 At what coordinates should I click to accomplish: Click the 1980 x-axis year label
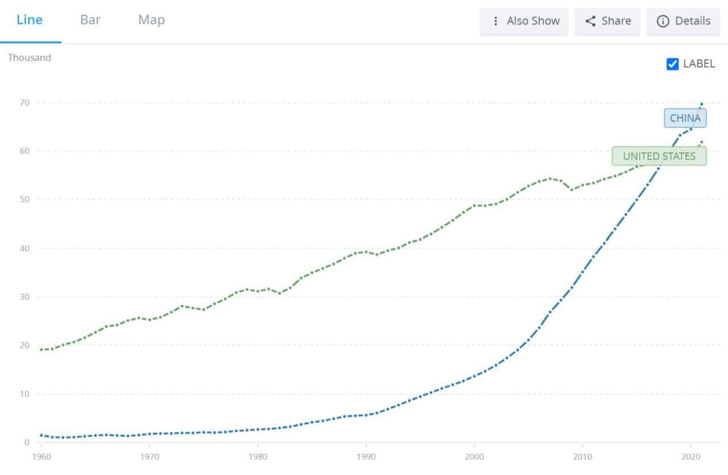point(258,457)
